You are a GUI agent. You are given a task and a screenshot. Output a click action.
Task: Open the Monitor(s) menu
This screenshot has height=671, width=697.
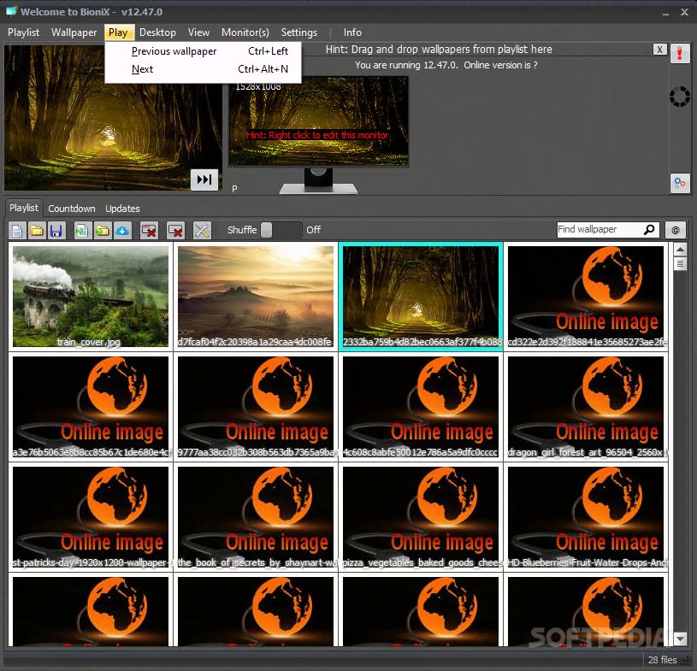tap(245, 32)
